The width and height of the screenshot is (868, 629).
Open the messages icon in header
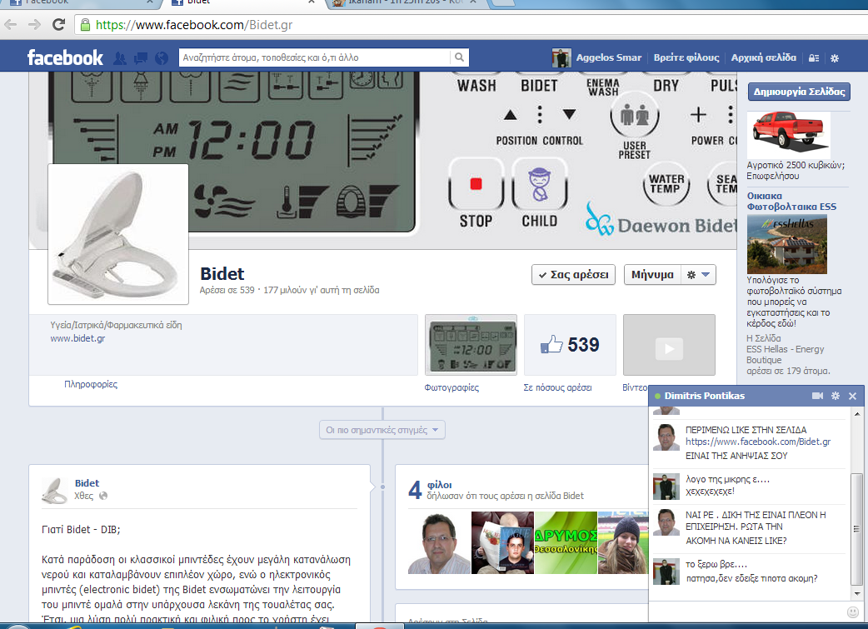pos(141,58)
